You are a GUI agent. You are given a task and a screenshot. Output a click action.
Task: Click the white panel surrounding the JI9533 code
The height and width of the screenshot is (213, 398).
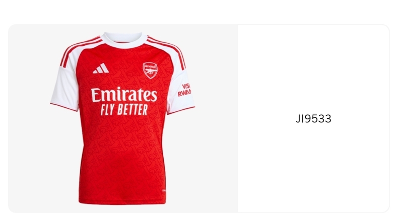(x=314, y=119)
